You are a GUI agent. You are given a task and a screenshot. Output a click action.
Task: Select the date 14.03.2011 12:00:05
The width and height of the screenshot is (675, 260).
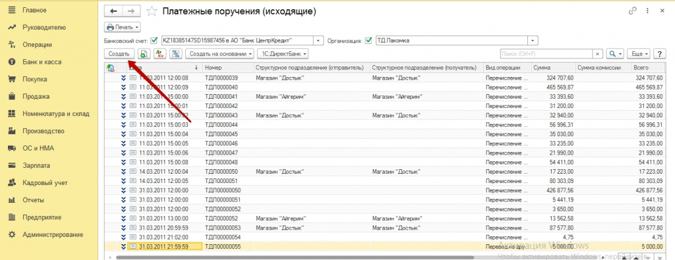click(163, 181)
